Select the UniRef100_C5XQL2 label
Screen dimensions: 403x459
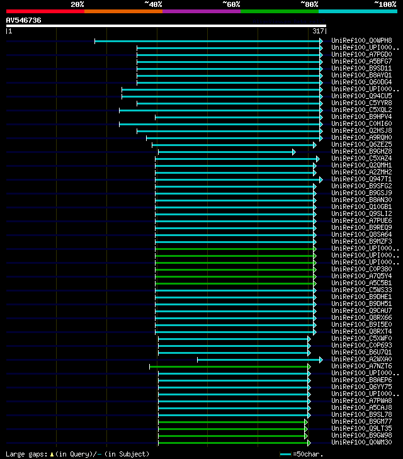pos(361,110)
